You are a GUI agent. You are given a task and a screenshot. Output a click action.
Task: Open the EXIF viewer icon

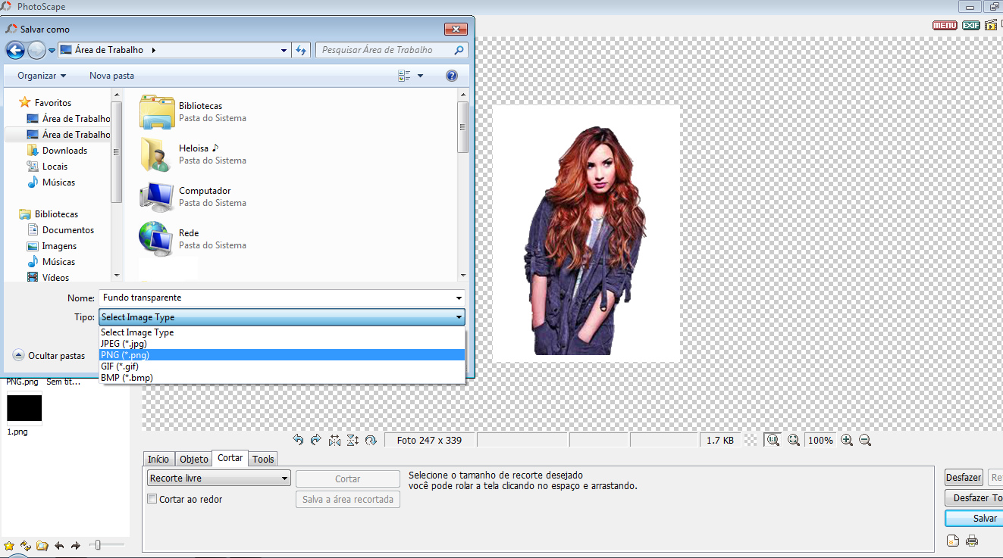click(x=970, y=25)
